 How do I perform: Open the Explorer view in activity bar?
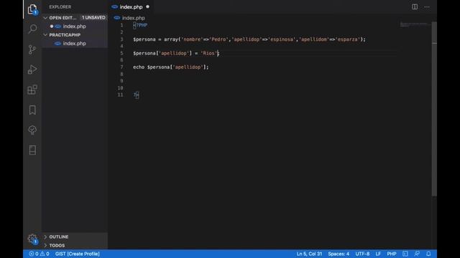tap(32, 9)
